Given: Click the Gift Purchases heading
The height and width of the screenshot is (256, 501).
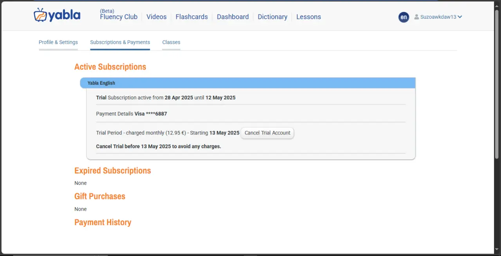Looking at the screenshot, I should coord(100,196).
